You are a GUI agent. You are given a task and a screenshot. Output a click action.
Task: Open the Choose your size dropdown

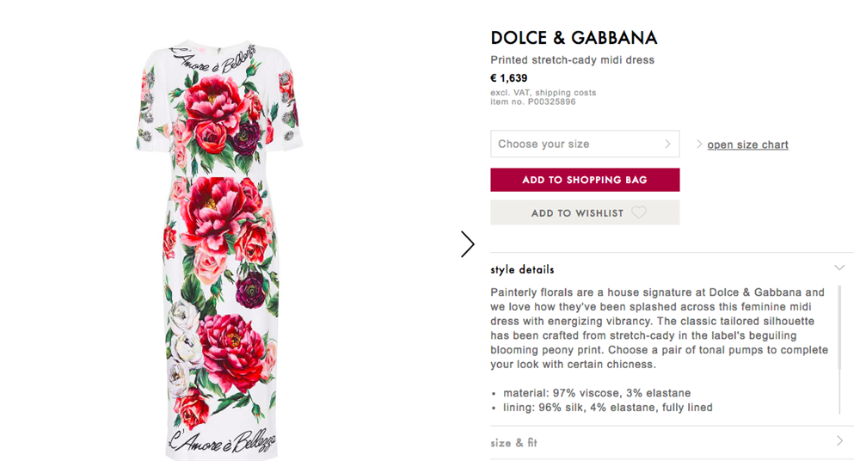coord(585,144)
